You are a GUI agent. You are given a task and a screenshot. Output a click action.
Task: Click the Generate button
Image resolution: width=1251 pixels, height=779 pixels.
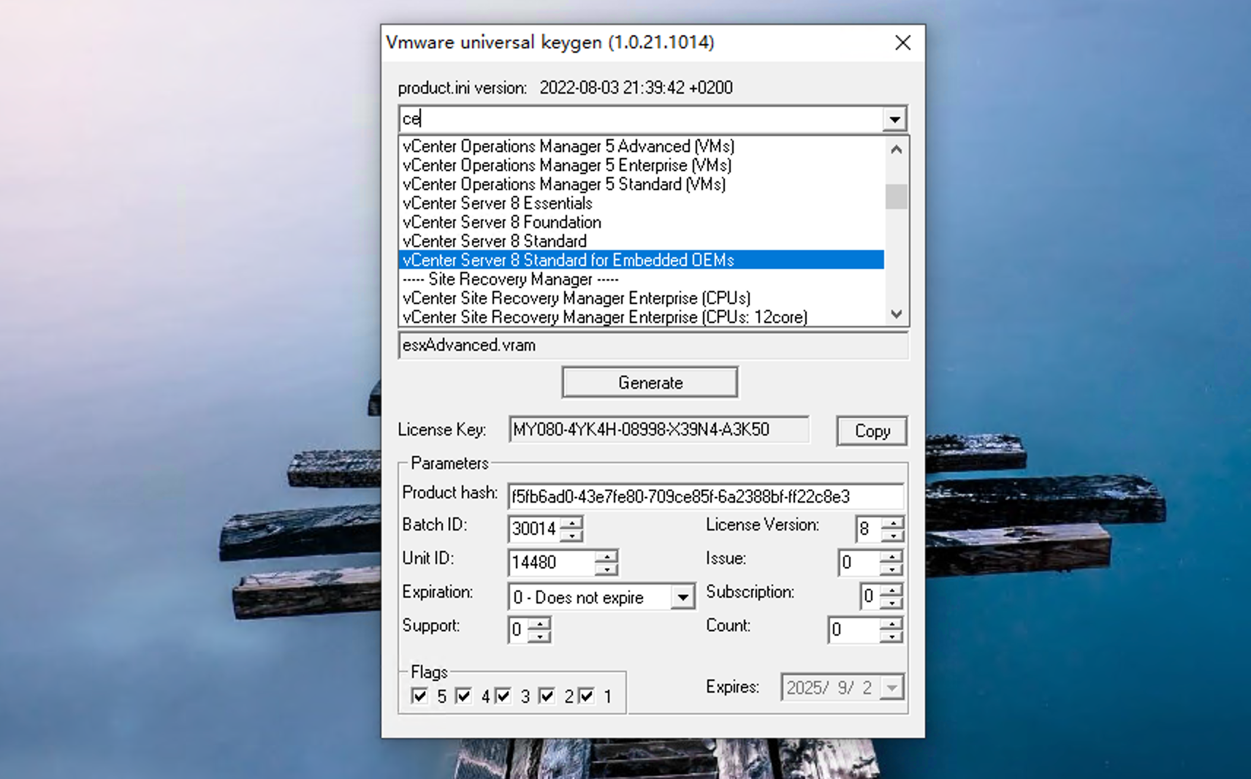pyautogui.click(x=650, y=382)
